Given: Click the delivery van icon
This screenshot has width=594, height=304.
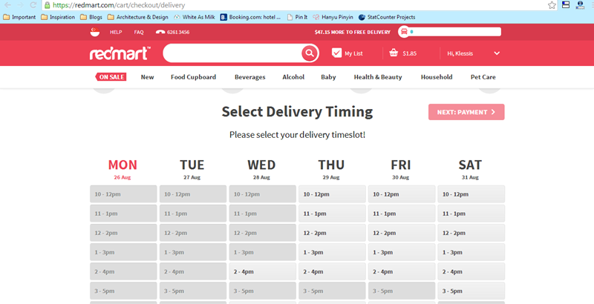Looking at the screenshot, I should (x=404, y=32).
